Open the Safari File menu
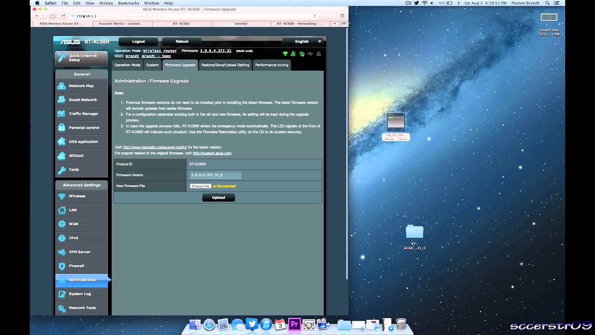This screenshot has height=335, width=595. (x=65, y=3)
